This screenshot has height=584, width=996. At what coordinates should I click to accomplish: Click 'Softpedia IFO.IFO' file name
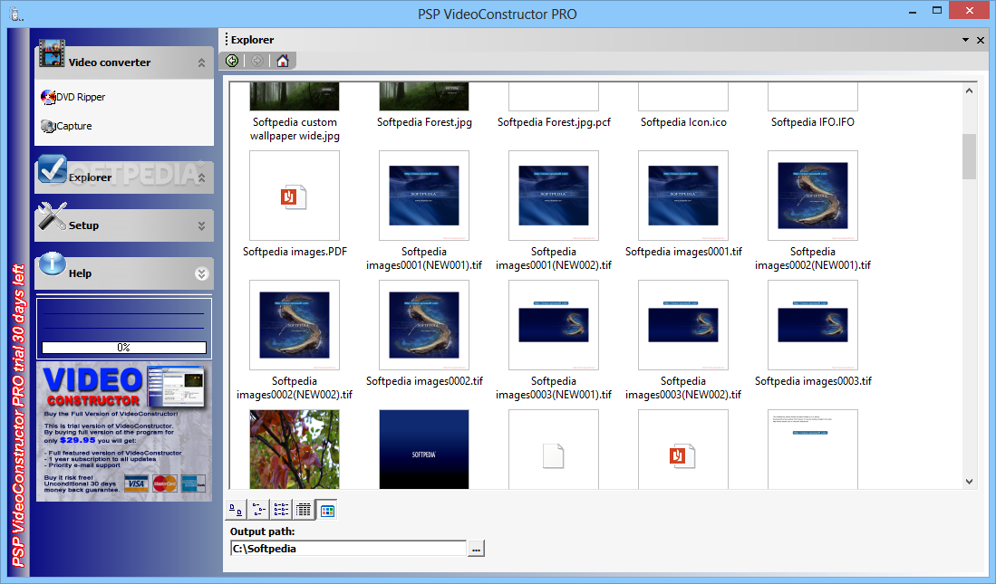click(x=812, y=122)
